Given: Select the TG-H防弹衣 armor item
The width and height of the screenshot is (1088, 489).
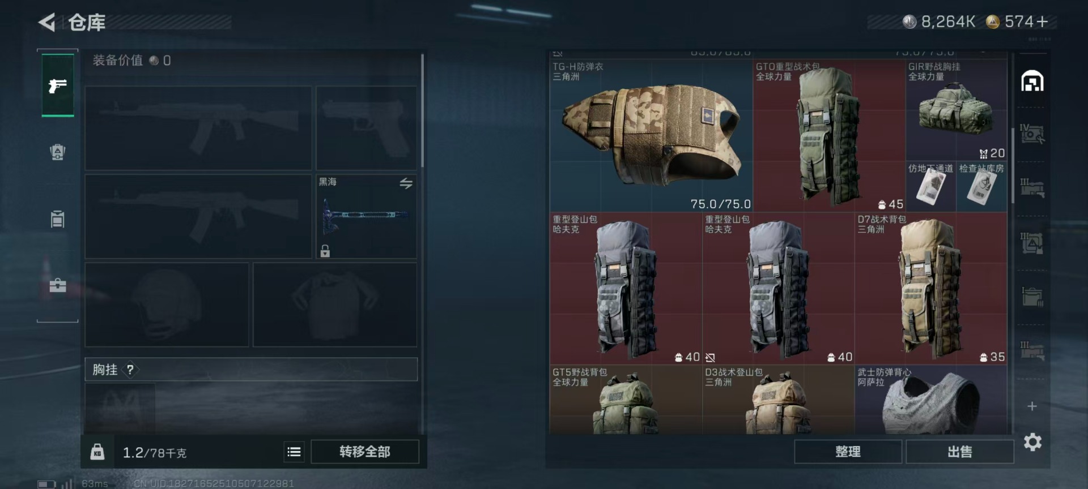Looking at the screenshot, I should tap(651, 135).
